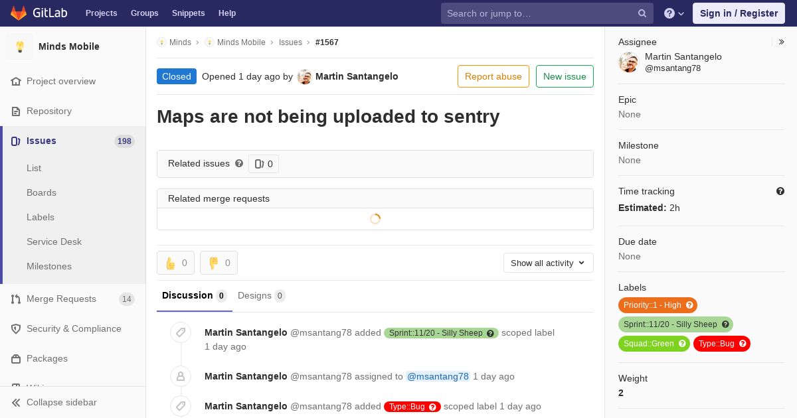Open the Projects menu
Viewport: 797px width, 418px height.
(101, 13)
